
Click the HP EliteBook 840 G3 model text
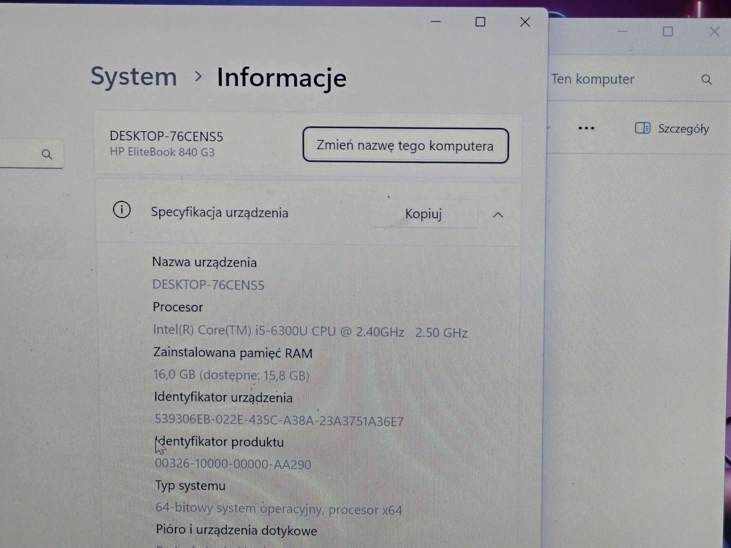point(162,152)
